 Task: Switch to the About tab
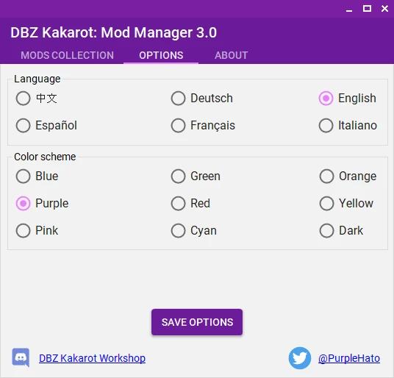[231, 55]
